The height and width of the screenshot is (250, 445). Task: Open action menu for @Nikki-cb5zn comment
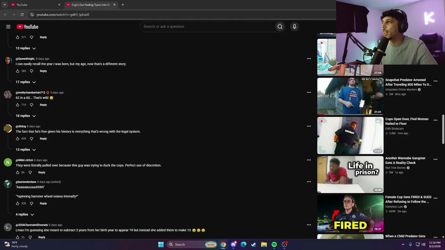tap(309, 160)
